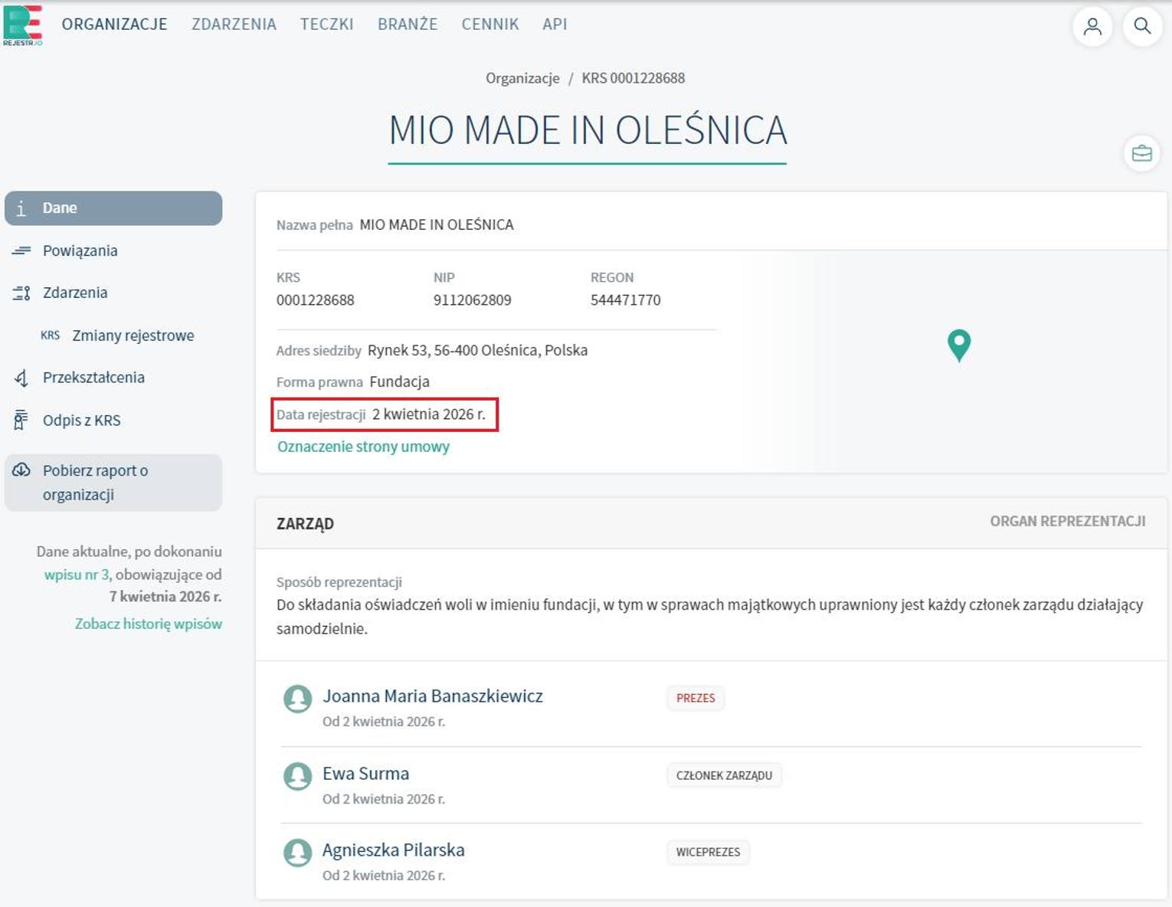Screen dimensions: 1172x907
Task: Open the user account icon
Action: coord(1092,26)
